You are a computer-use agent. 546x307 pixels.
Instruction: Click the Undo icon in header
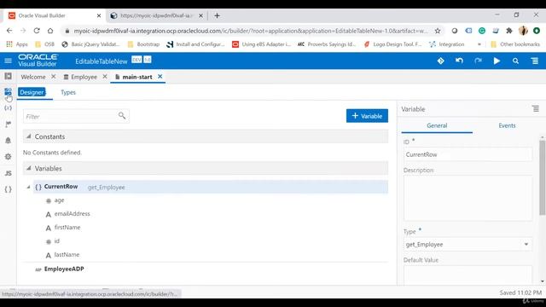click(459, 61)
